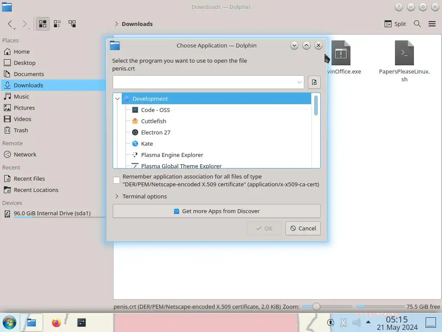Screen dimensions: 442x332
Task: Click Get more Apps from Discover
Action: (217, 211)
